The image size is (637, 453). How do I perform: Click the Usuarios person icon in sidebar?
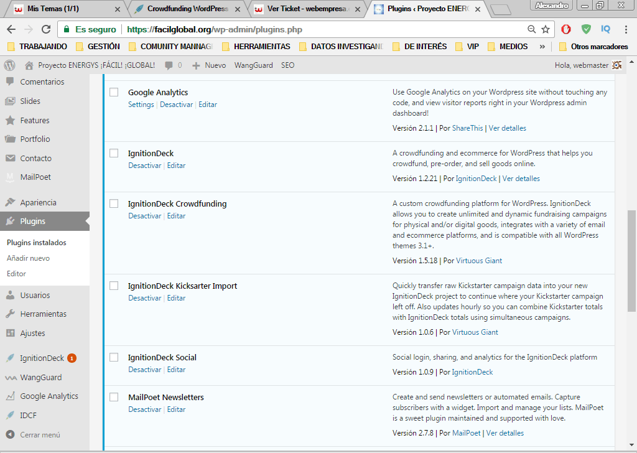[x=10, y=296]
